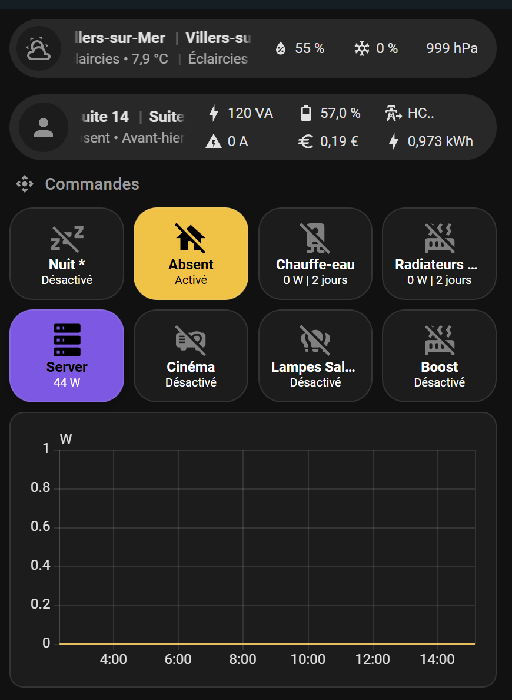Turn on the Boost tile
The width and height of the screenshot is (512, 700).
(439, 356)
